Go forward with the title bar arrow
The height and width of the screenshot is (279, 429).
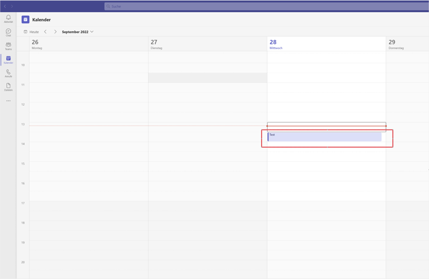tap(12, 6)
